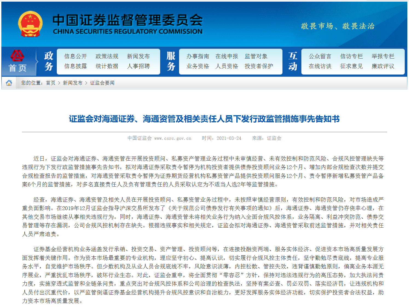Click the home icon in breadcrumb bar
Viewport: 409px width, 307px height.
(9, 83)
